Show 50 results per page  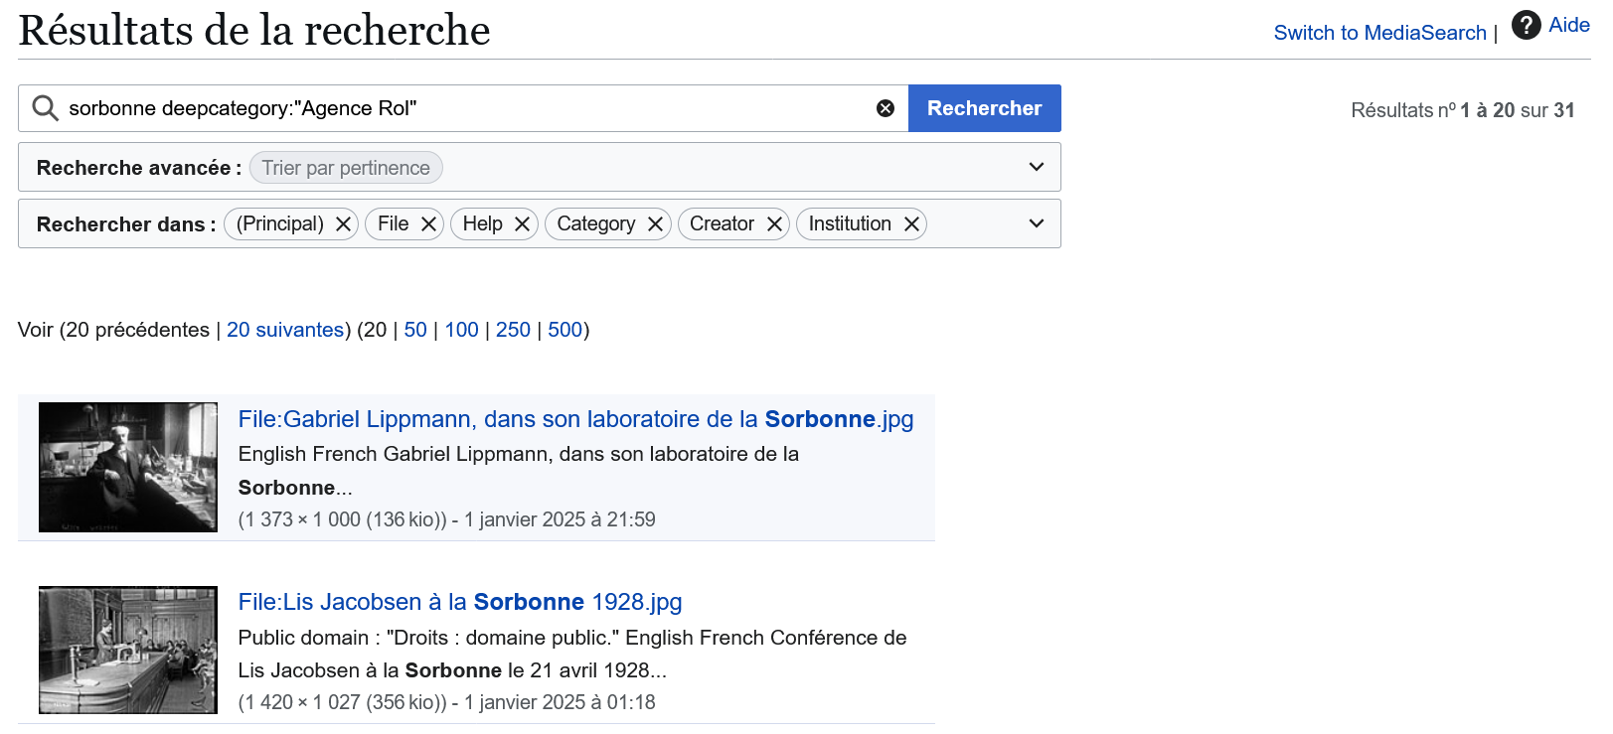coord(415,330)
